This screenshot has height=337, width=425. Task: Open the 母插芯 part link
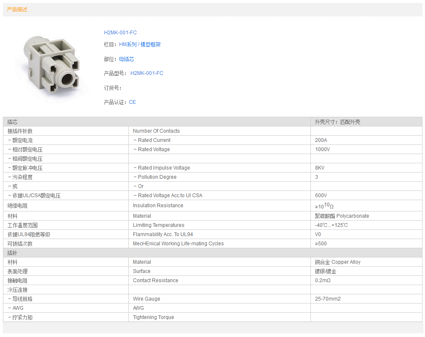tap(127, 59)
